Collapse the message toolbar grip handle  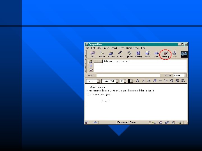(86, 54)
